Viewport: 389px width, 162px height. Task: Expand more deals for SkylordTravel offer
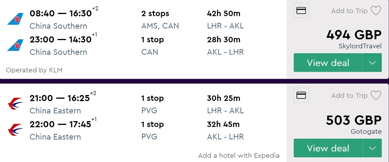372,63
